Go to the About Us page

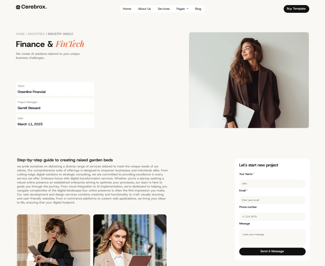pyautogui.click(x=144, y=9)
